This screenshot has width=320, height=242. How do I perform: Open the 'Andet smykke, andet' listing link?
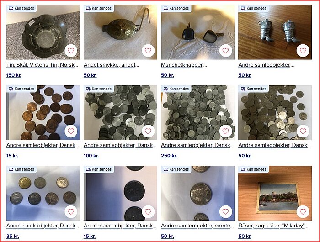tap(111, 65)
